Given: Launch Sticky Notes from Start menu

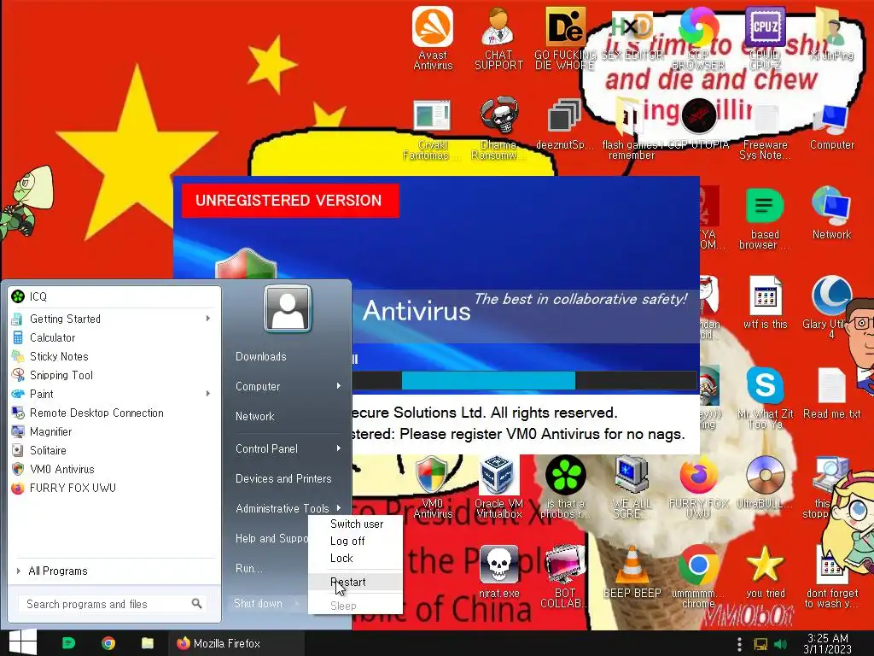Looking at the screenshot, I should pos(112,356).
